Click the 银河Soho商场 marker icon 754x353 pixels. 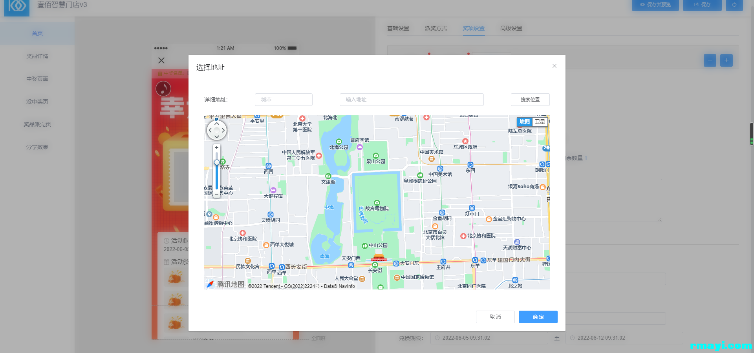click(543, 187)
